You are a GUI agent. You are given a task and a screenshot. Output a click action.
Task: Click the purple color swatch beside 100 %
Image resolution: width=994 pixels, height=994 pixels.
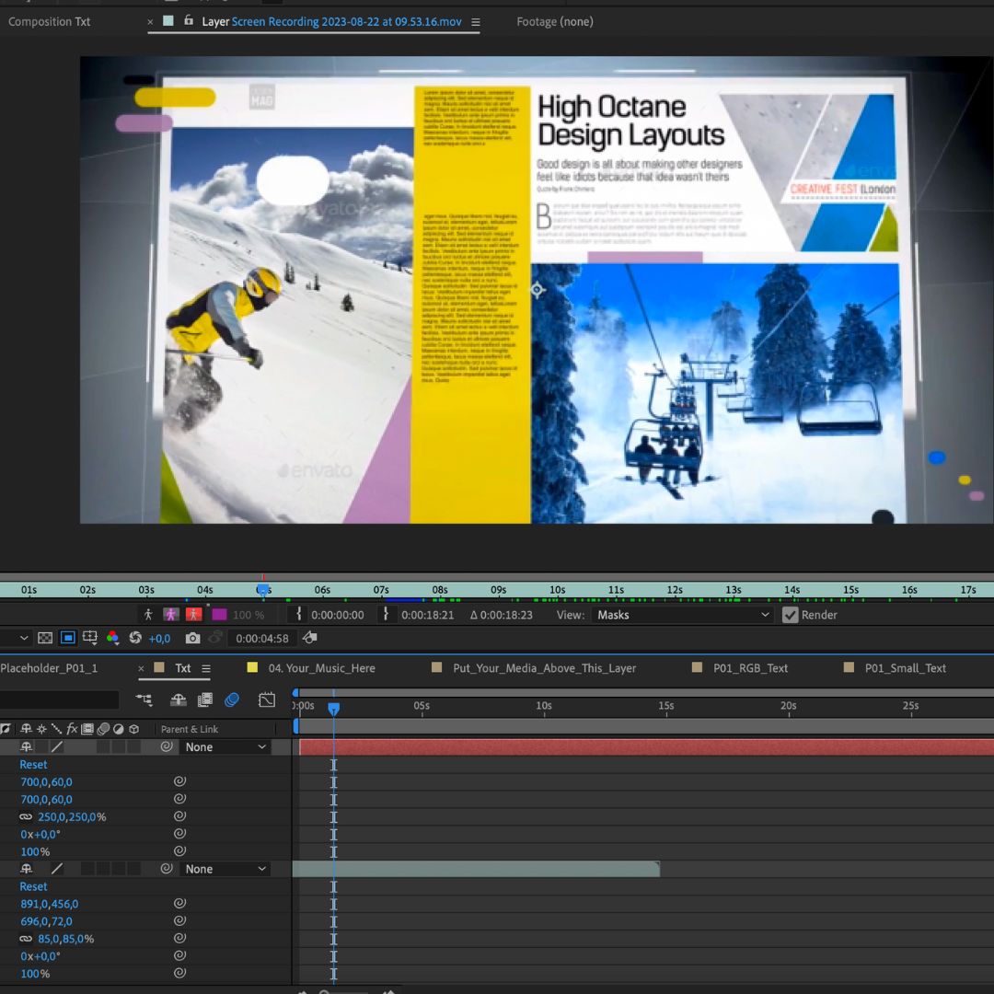(219, 615)
